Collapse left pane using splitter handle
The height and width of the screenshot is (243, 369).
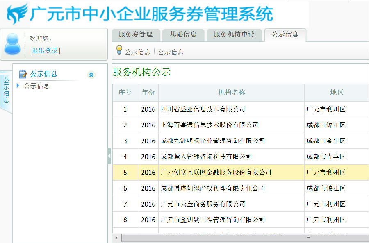coord(109,156)
